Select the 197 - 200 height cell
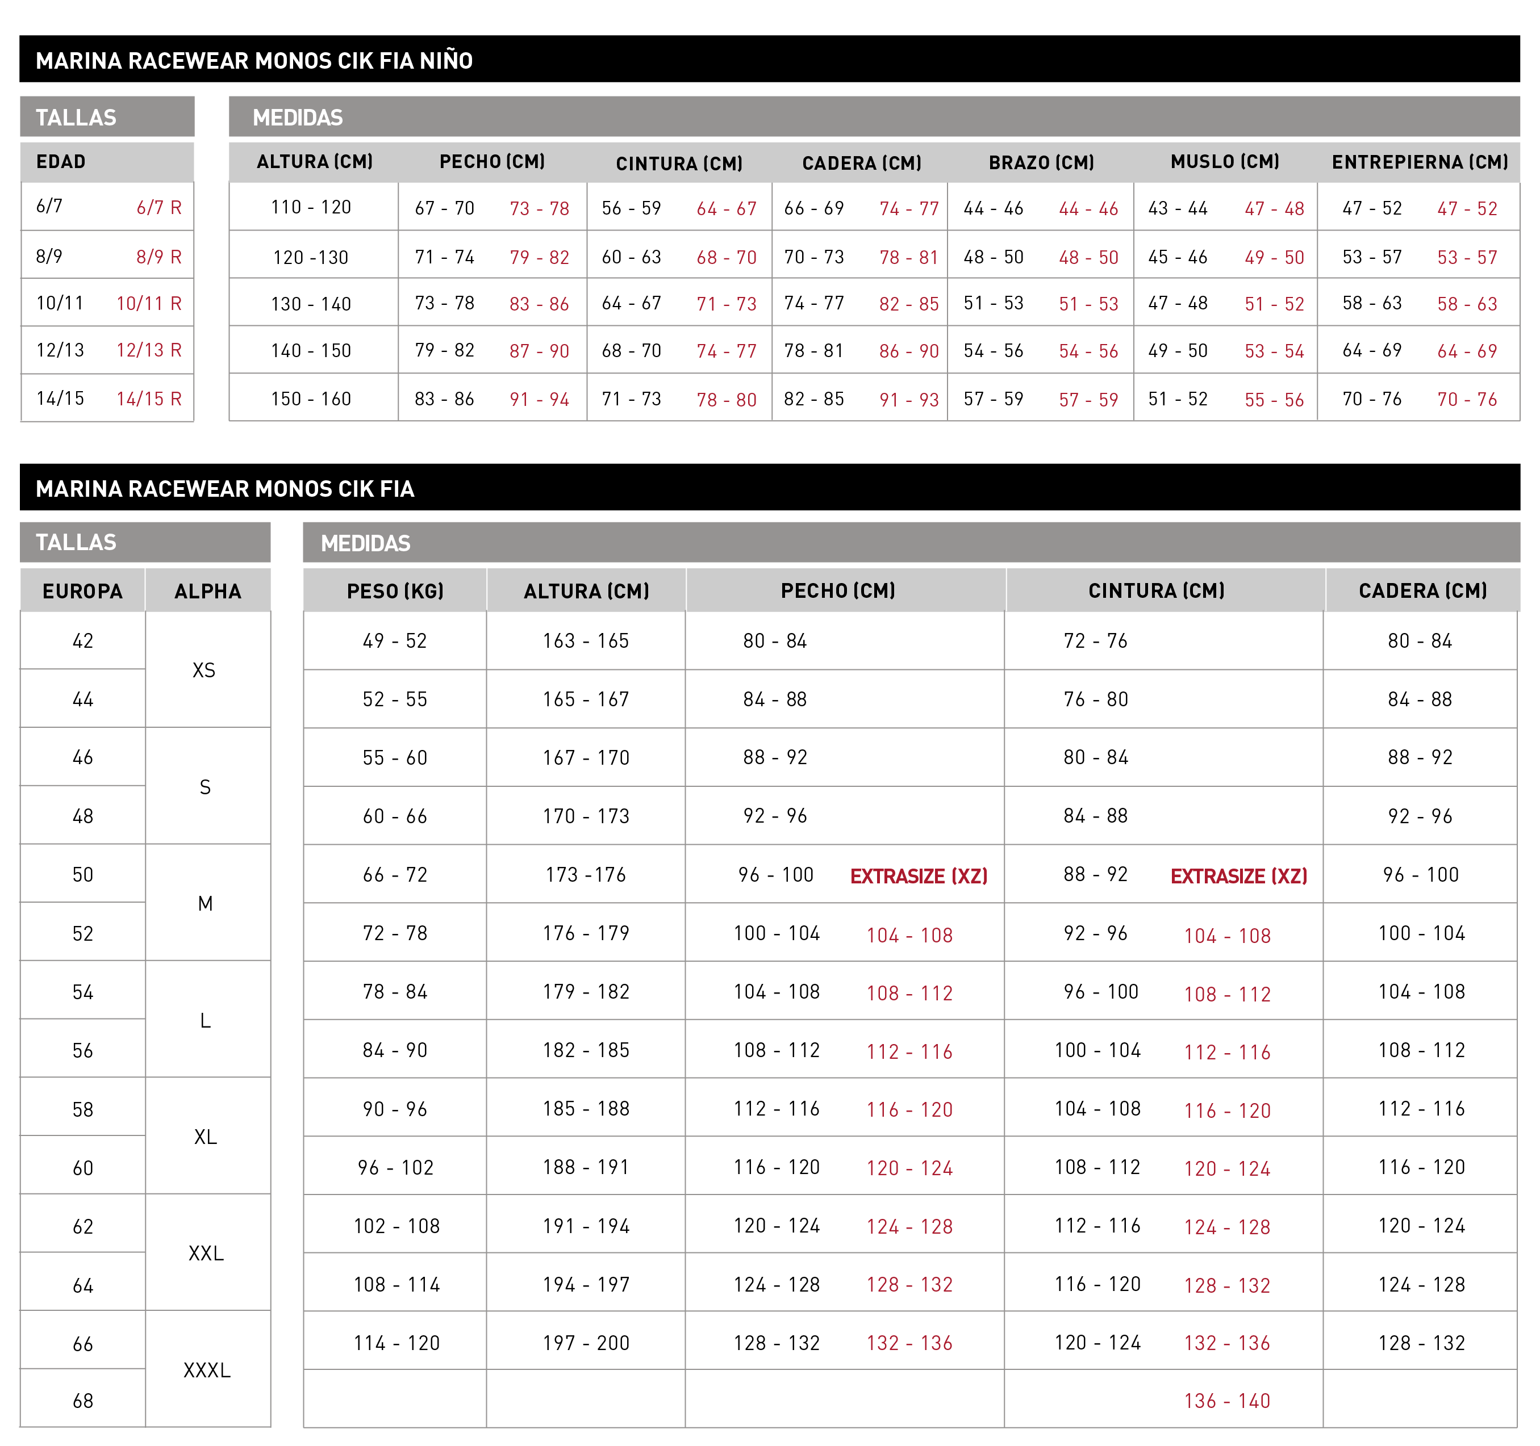Viewport: 1540px width, 1446px height. pos(586,1343)
